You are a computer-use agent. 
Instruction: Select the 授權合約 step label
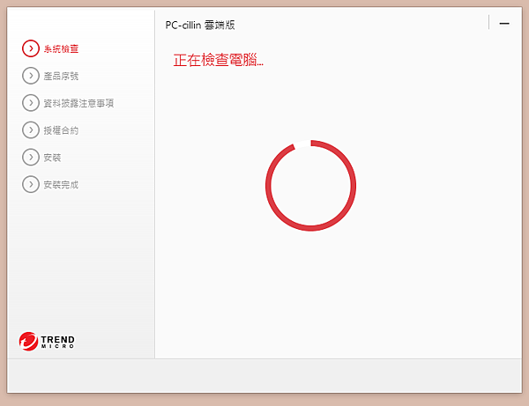tap(61, 130)
